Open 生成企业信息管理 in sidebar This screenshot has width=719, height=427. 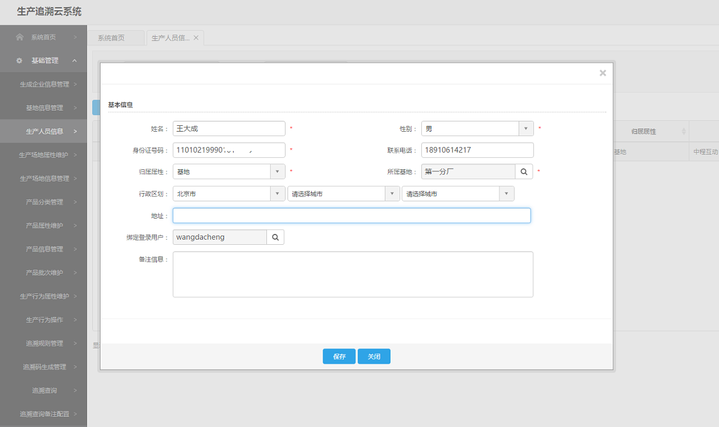(x=44, y=84)
